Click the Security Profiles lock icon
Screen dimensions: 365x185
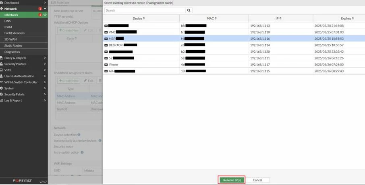tap(1, 64)
